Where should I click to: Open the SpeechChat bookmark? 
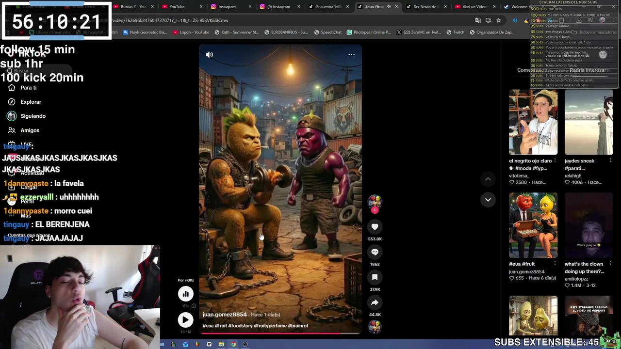pyautogui.click(x=327, y=32)
